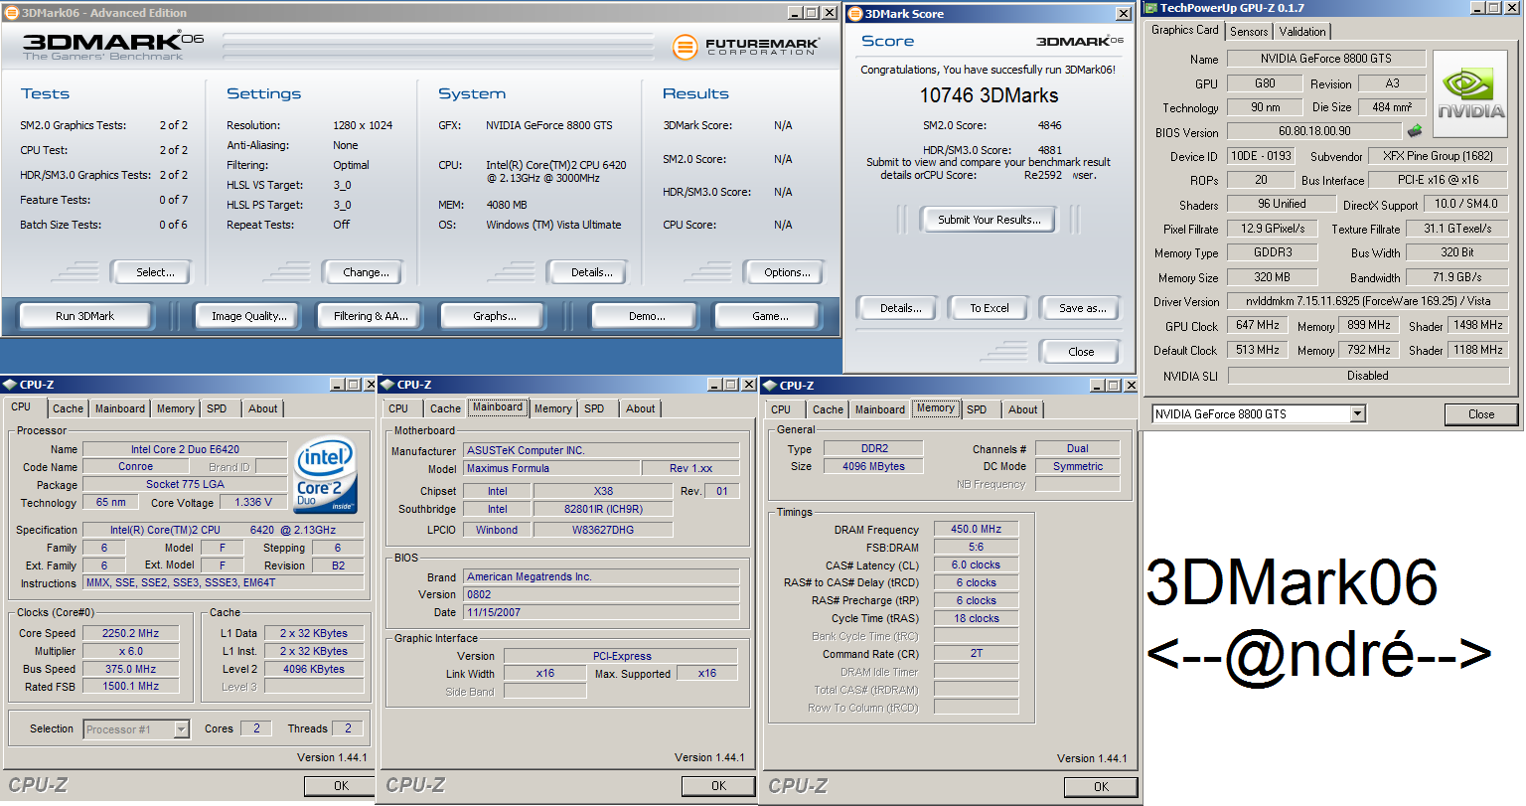Click the DRAM Frequency value 450.0 MHz

click(x=976, y=530)
